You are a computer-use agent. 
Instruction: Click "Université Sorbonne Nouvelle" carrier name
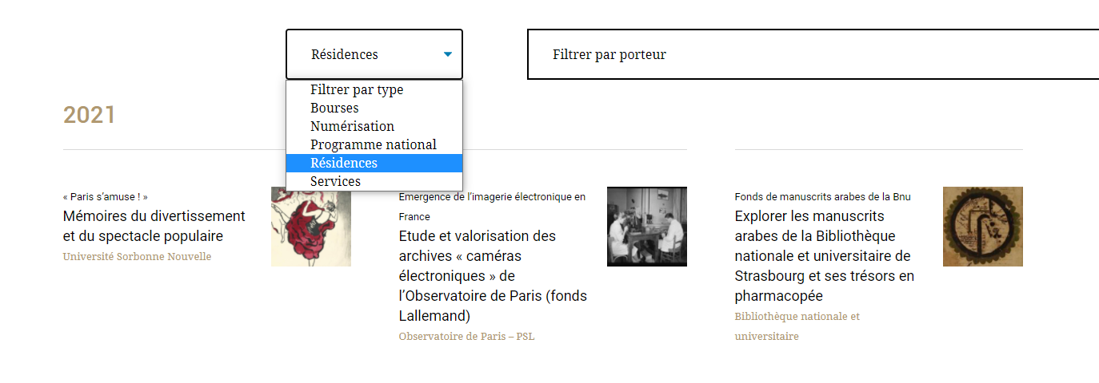(138, 257)
